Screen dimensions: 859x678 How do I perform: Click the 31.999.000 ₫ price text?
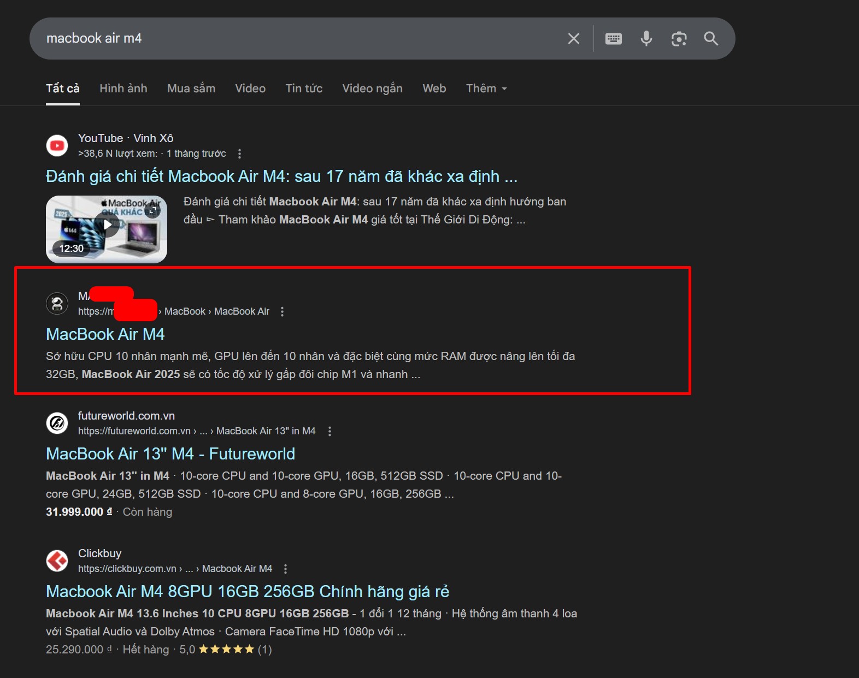(79, 512)
